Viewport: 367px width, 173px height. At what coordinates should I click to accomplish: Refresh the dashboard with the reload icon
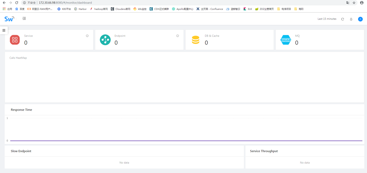[x=342, y=19]
